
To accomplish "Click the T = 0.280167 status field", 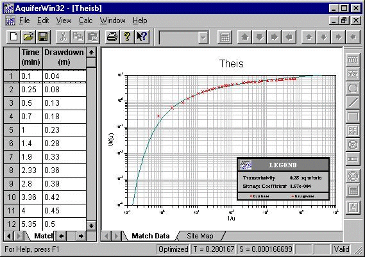I will pos(214,249).
